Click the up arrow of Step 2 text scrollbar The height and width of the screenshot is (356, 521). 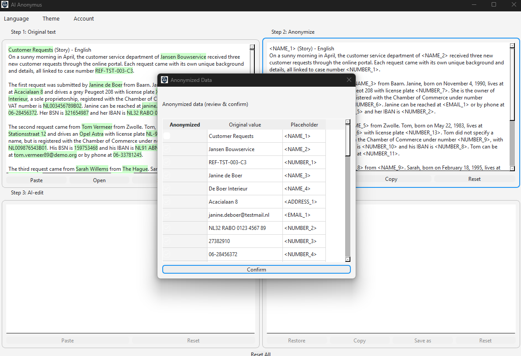pyautogui.click(x=512, y=46)
